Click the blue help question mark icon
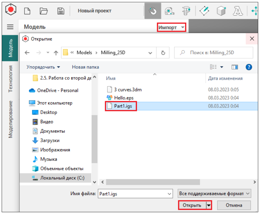This screenshot has height=215, width=261. point(249,67)
